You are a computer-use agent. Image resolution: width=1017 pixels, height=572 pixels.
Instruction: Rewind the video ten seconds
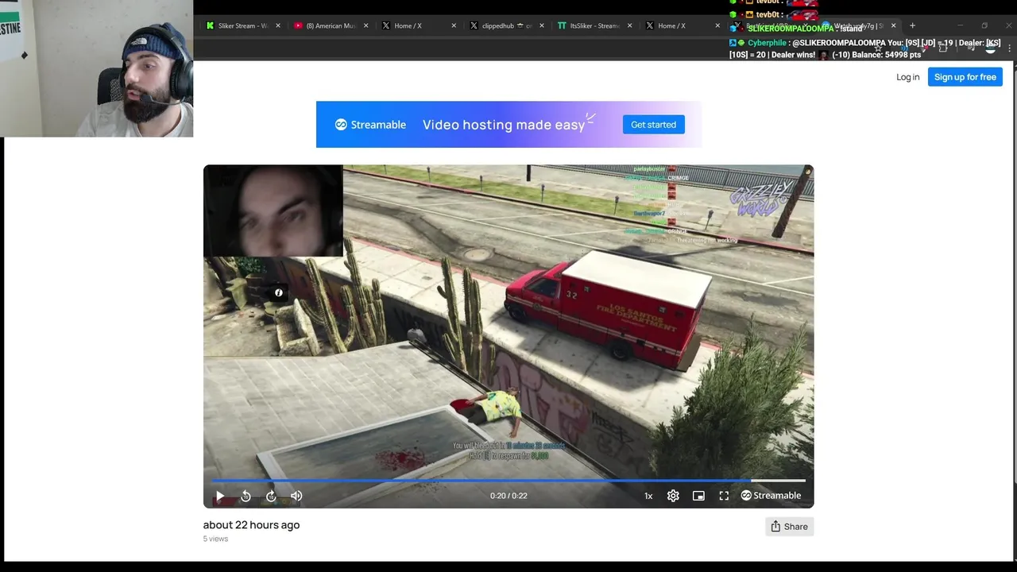tap(246, 496)
